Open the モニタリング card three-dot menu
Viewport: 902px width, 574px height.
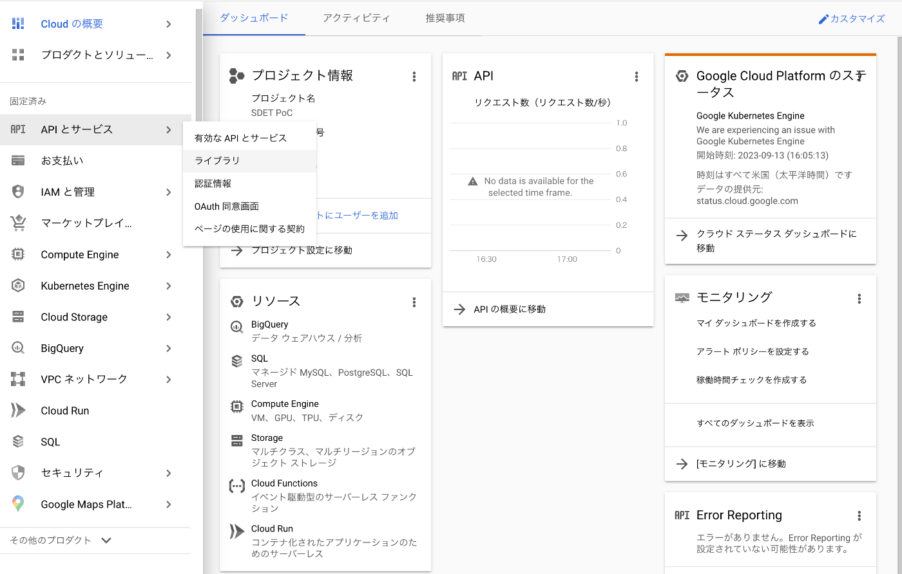pos(859,299)
